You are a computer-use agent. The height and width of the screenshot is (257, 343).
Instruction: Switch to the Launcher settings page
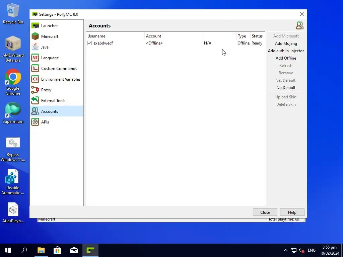tap(56, 25)
